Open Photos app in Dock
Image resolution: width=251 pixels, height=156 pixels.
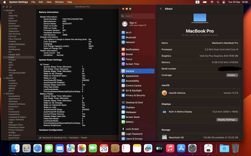pos(82,148)
